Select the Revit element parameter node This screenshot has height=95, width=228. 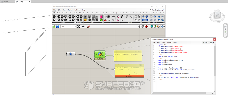[x=71, y=54]
